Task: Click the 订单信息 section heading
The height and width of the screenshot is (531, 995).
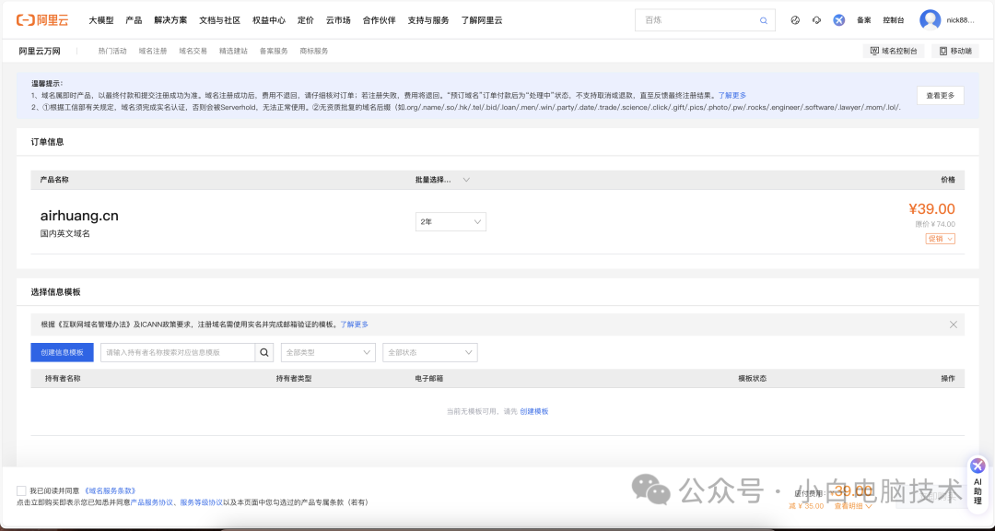Action: [48, 142]
